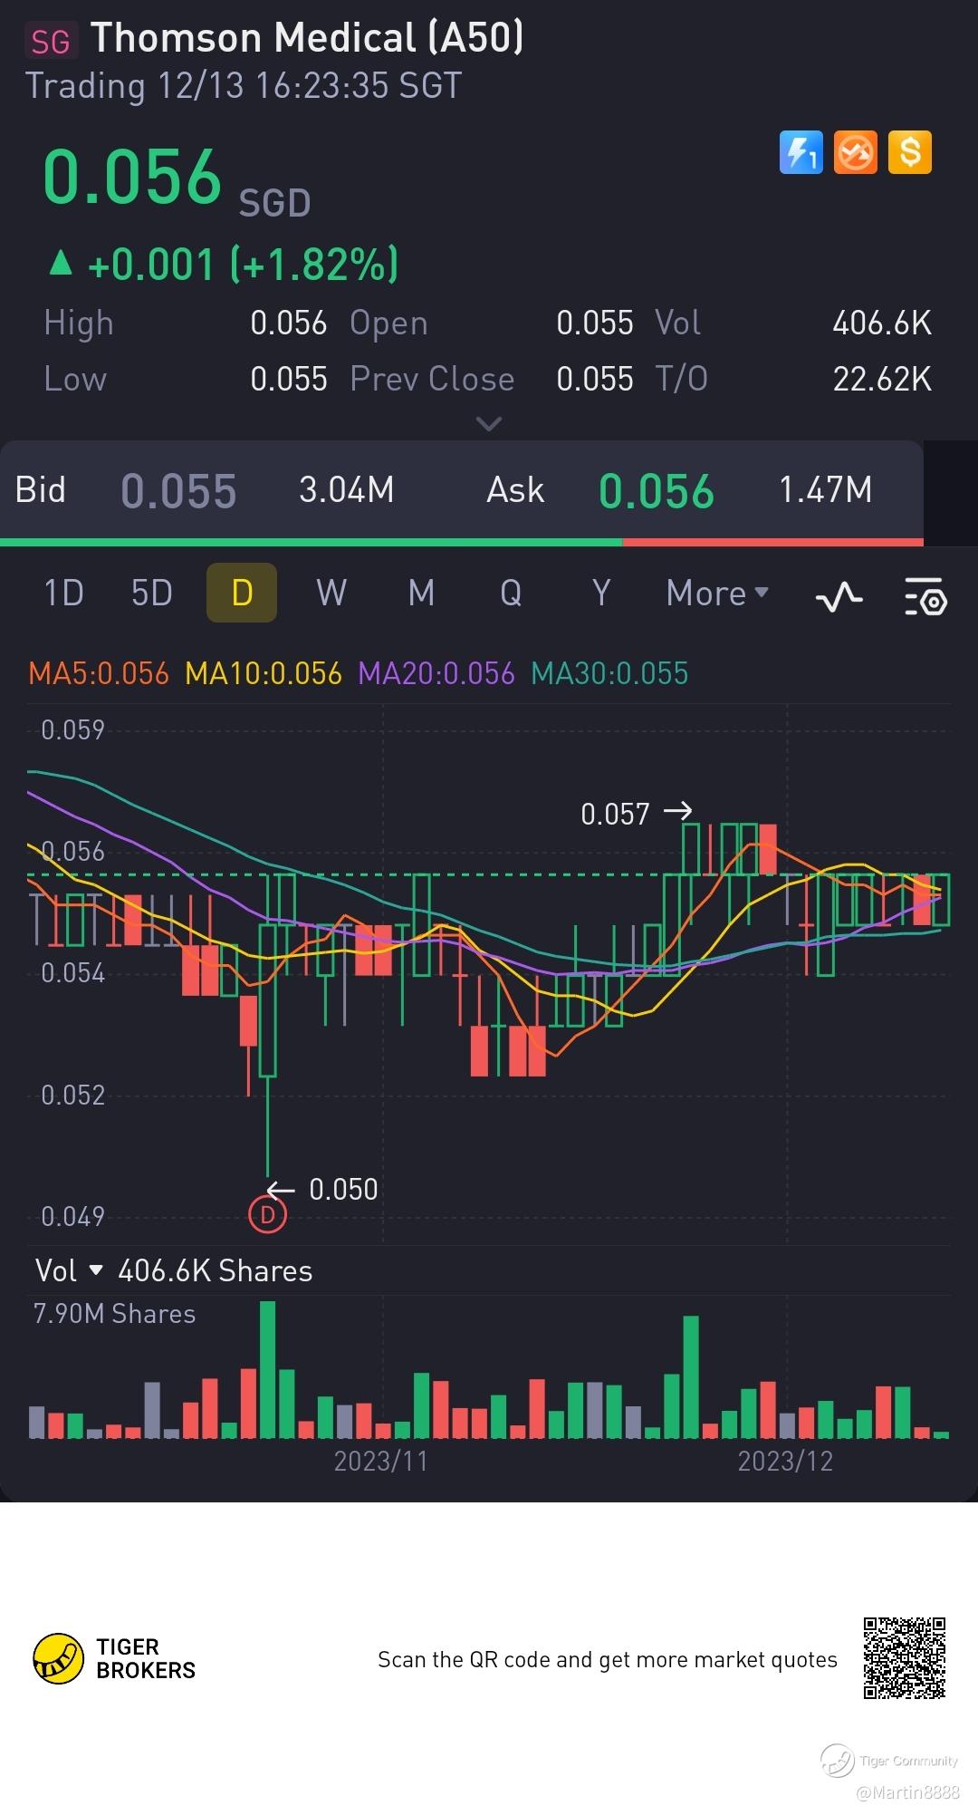Open the Vol indicator dropdown
The height and width of the screenshot is (1815, 978).
(69, 1270)
